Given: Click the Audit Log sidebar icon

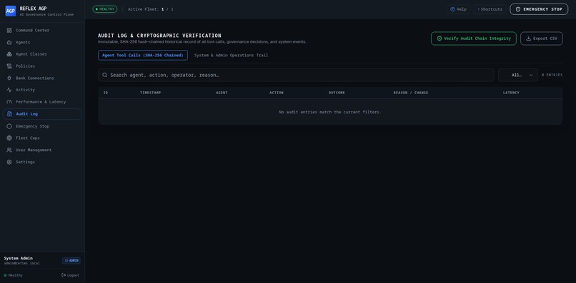Looking at the screenshot, I should [9, 114].
